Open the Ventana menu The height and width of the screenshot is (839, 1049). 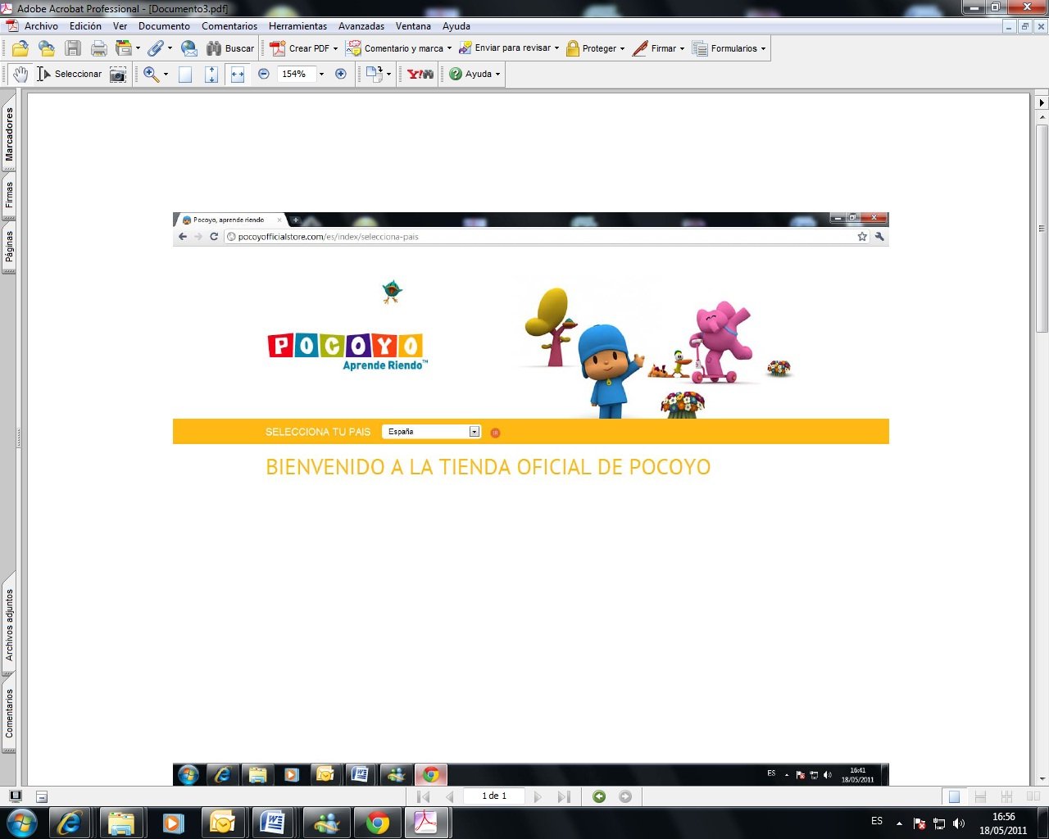click(413, 26)
